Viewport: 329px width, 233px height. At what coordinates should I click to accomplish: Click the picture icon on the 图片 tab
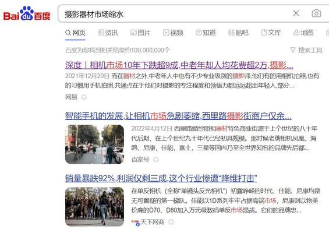pos(133,33)
